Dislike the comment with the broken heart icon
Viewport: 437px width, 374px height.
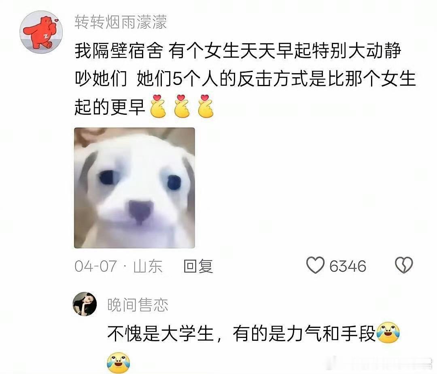pos(404,265)
